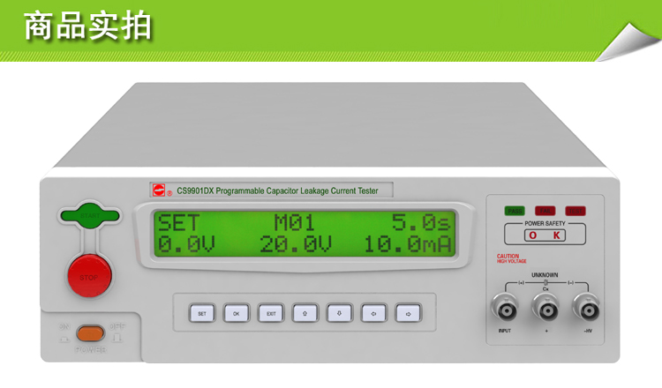This screenshot has height=388, width=662.
Task: Click the -HV BNC connector
Action: point(585,308)
